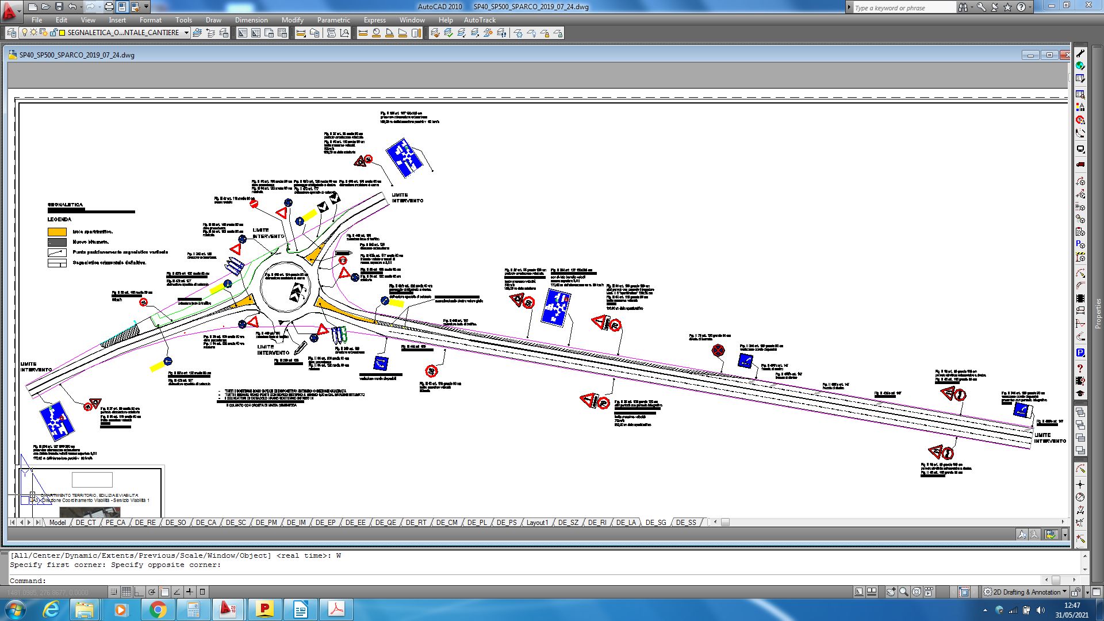Toggle Object Snap Tracking in status bar
The image size is (1104, 621).
coord(177,592)
